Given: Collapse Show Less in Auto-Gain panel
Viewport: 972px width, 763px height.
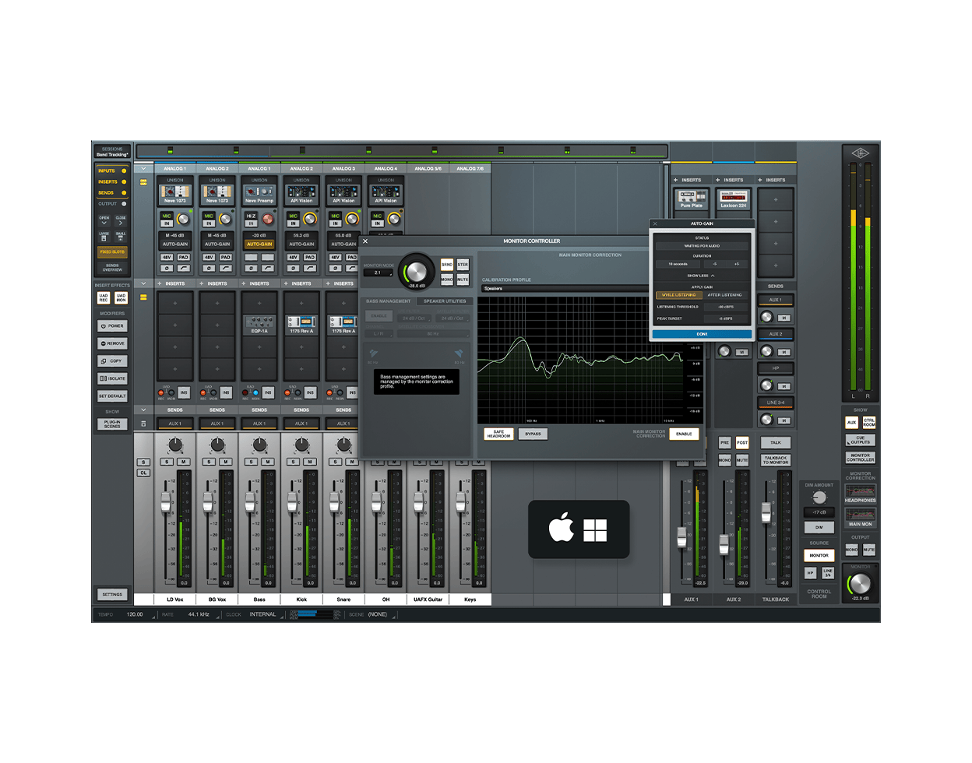Looking at the screenshot, I should click(x=700, y=276).
